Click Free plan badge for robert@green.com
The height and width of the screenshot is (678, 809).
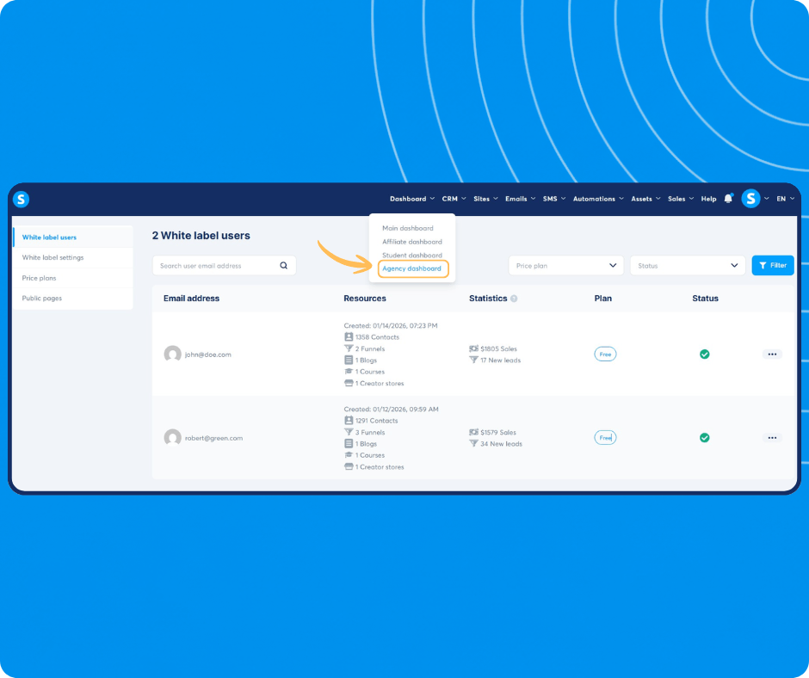pyautogui.click(x=605, y=438)
